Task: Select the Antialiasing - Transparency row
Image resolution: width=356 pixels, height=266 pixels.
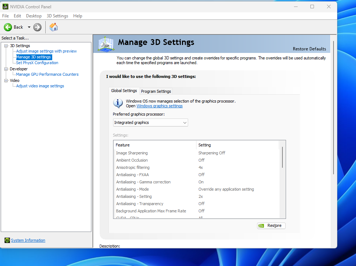Action: click(197, 204)
